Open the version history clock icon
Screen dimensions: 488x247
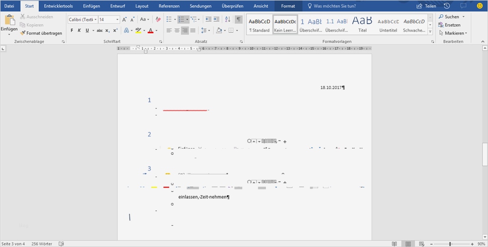coord(447,6)
